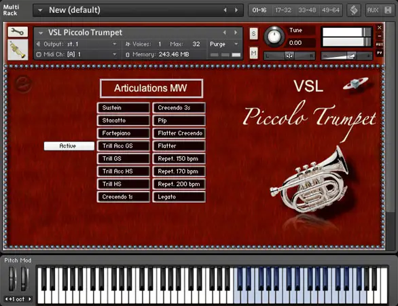The image size is (398, 306).
Task: Switch to the 17-32 channel page
Action: [283, 10]
